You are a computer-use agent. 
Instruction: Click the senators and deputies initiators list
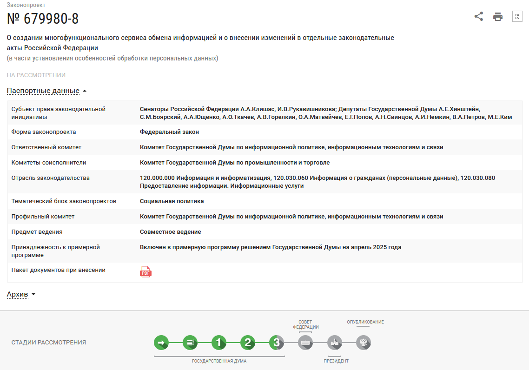[326, 113]
